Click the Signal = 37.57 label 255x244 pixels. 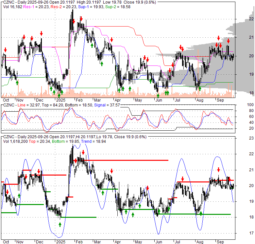tap(107, 105)
